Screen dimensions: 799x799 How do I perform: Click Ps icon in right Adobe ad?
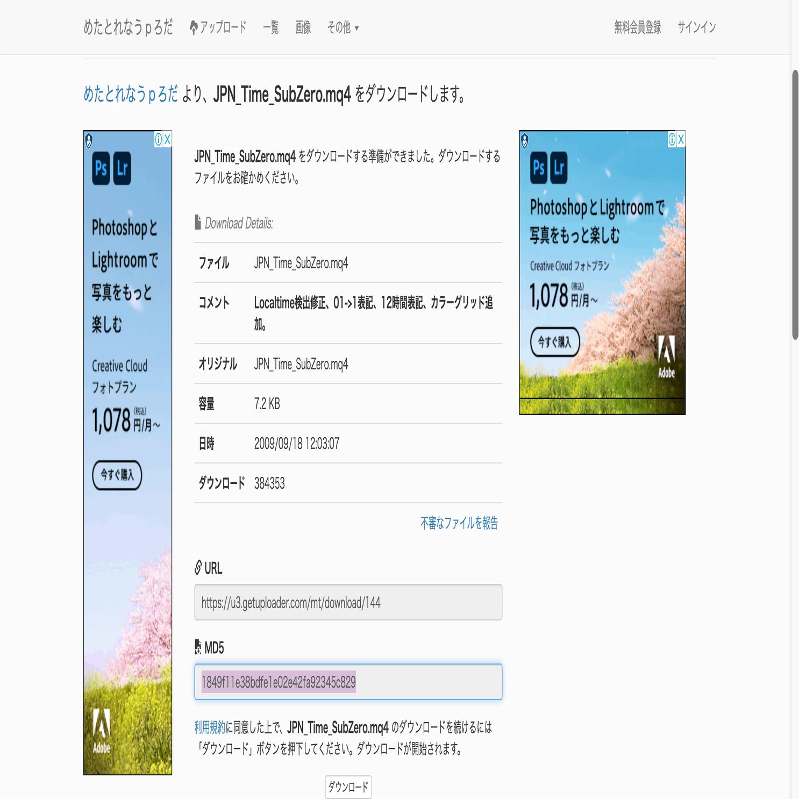tap(539, 168)
